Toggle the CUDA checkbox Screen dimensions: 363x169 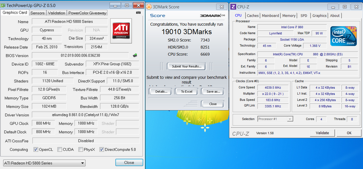point(60,149)
